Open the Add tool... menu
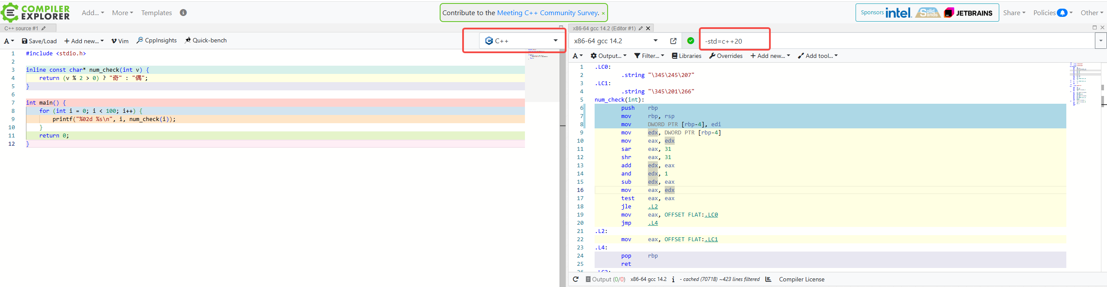Viewport: 1107px width, 287px height. [818, 56]
